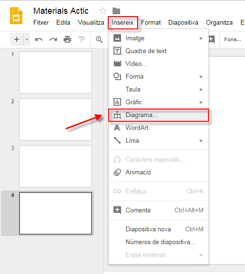Click the new slide plus button

(17, 39)
